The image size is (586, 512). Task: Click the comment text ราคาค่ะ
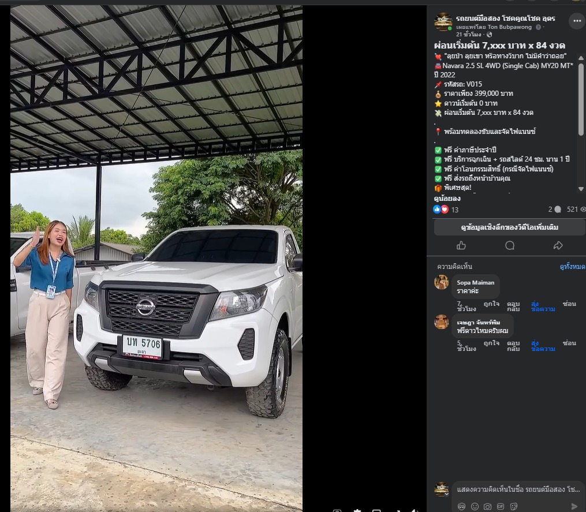[468, 291]
